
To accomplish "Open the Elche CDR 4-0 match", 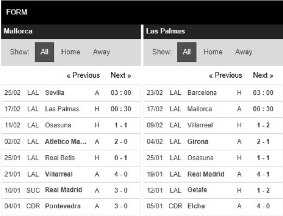I will [213, 206].
